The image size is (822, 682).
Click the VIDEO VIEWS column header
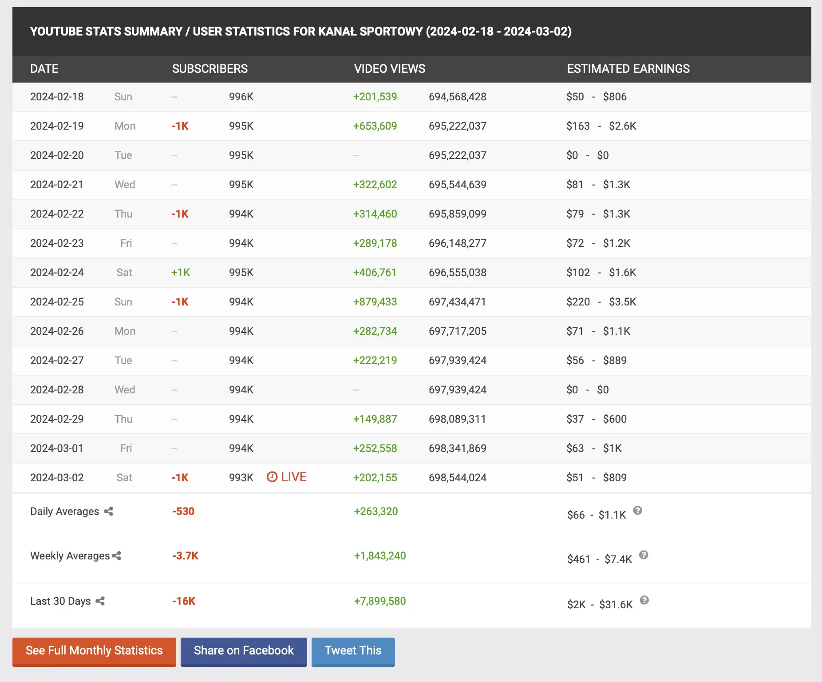tap(389, 69)
